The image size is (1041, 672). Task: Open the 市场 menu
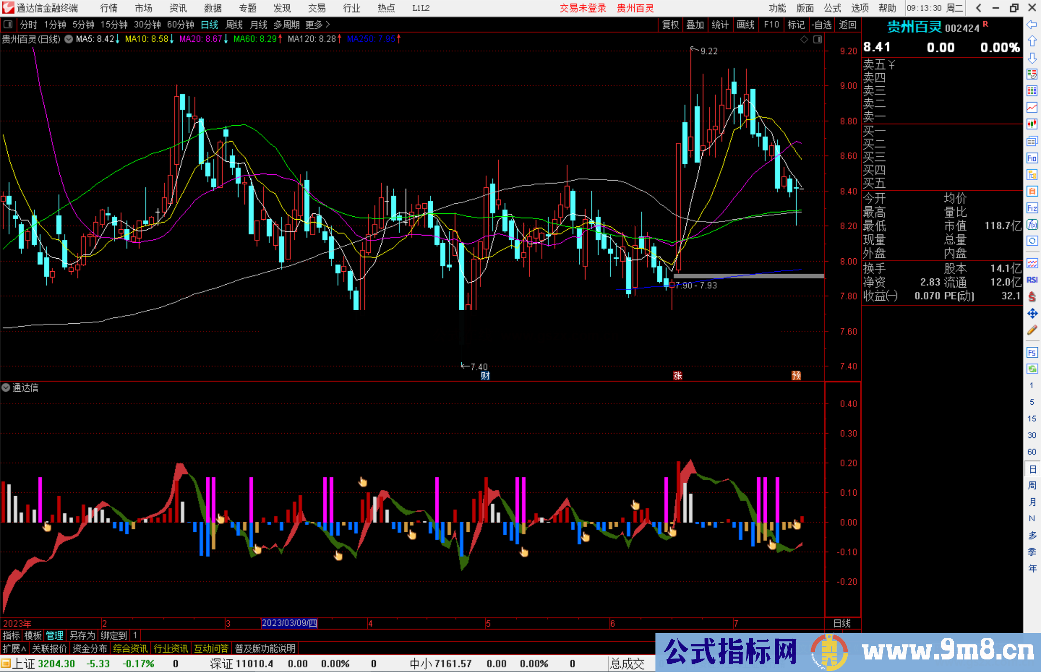pos(143,8)
